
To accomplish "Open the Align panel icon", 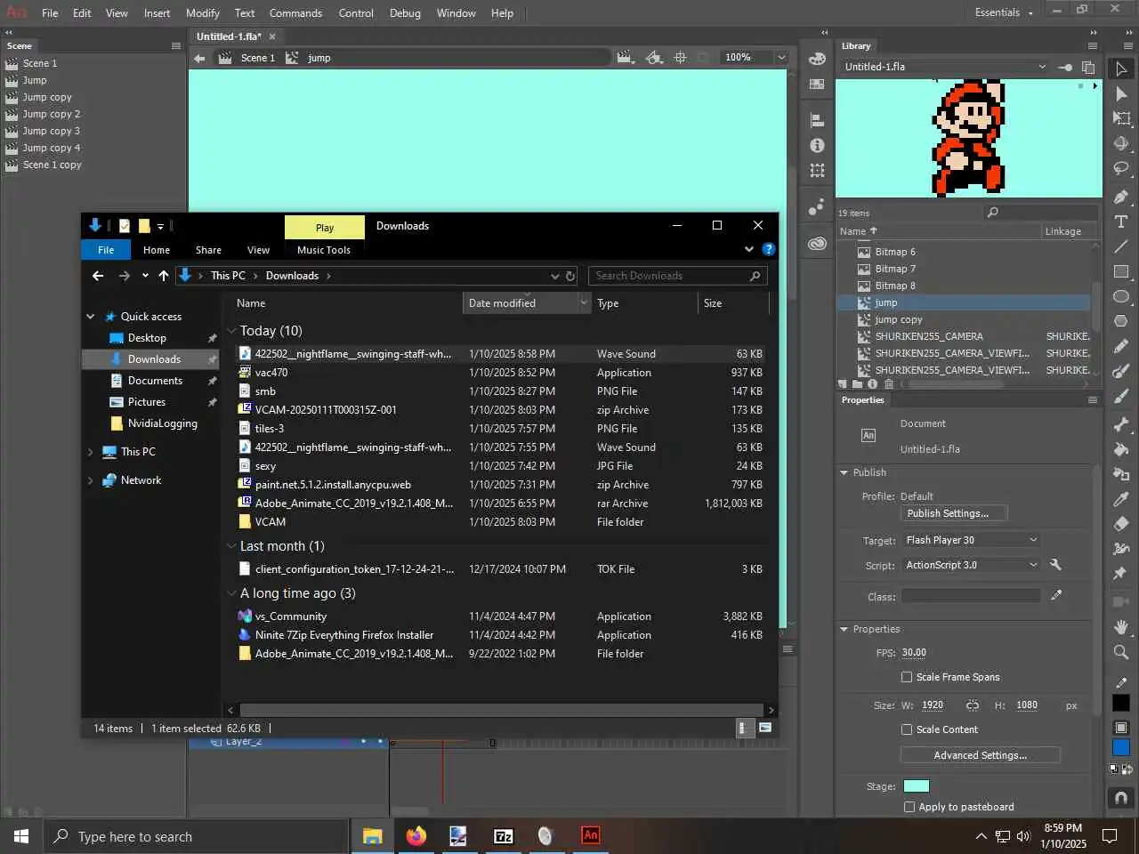I will (817, 120).
